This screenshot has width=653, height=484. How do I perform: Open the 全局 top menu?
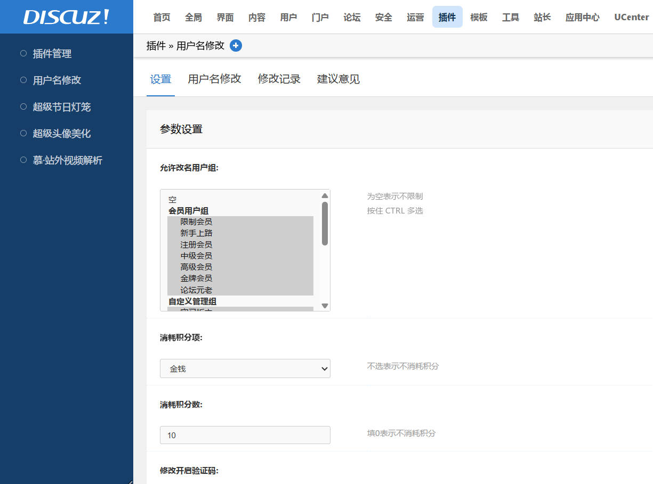(x=194, y=17)
